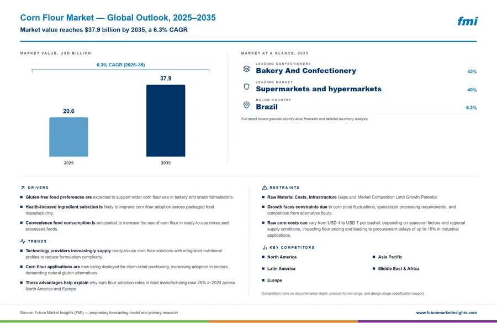
Task: Click the 6.3% CAGR (2025–35) label
Action: coord(121,65)
